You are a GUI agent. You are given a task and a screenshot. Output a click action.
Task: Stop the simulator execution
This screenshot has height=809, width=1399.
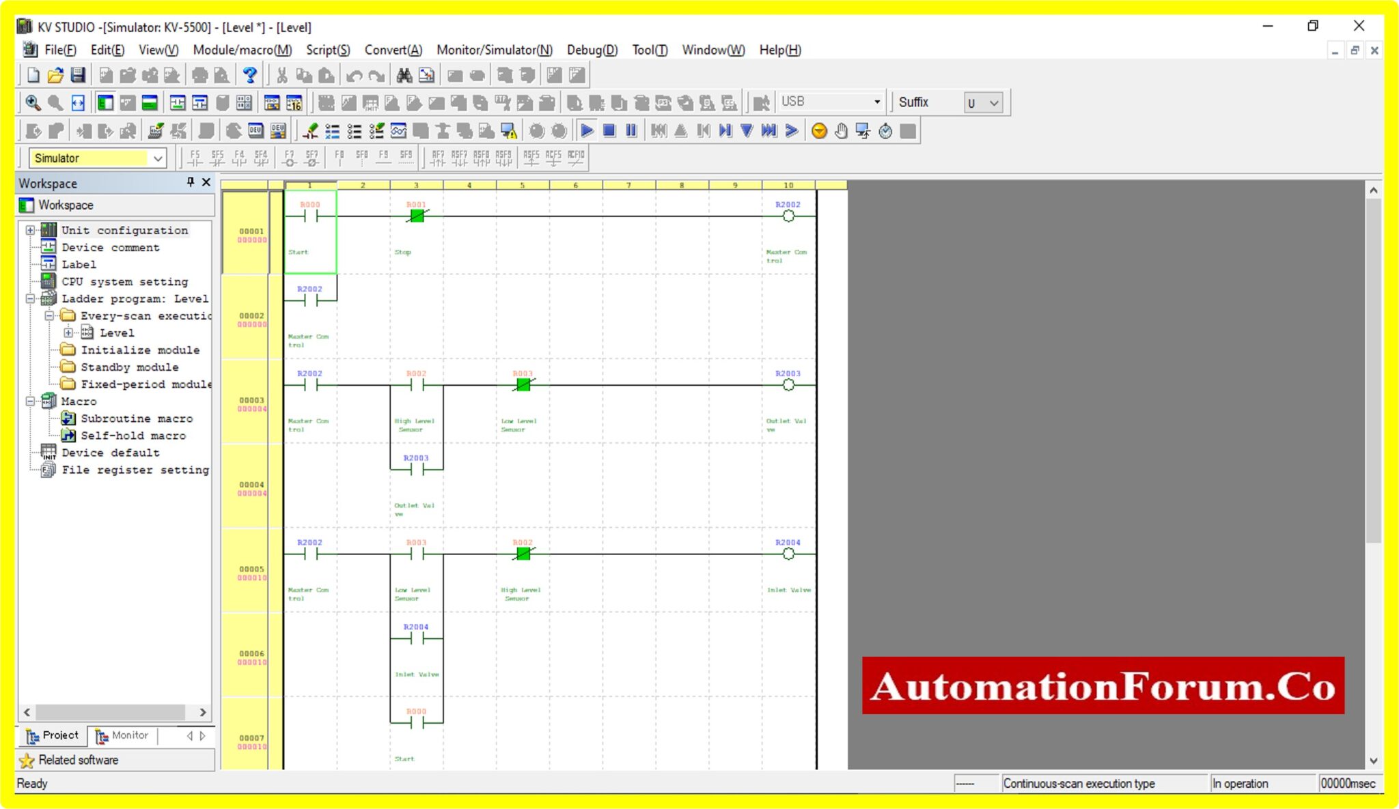click(x=610, y=130)
